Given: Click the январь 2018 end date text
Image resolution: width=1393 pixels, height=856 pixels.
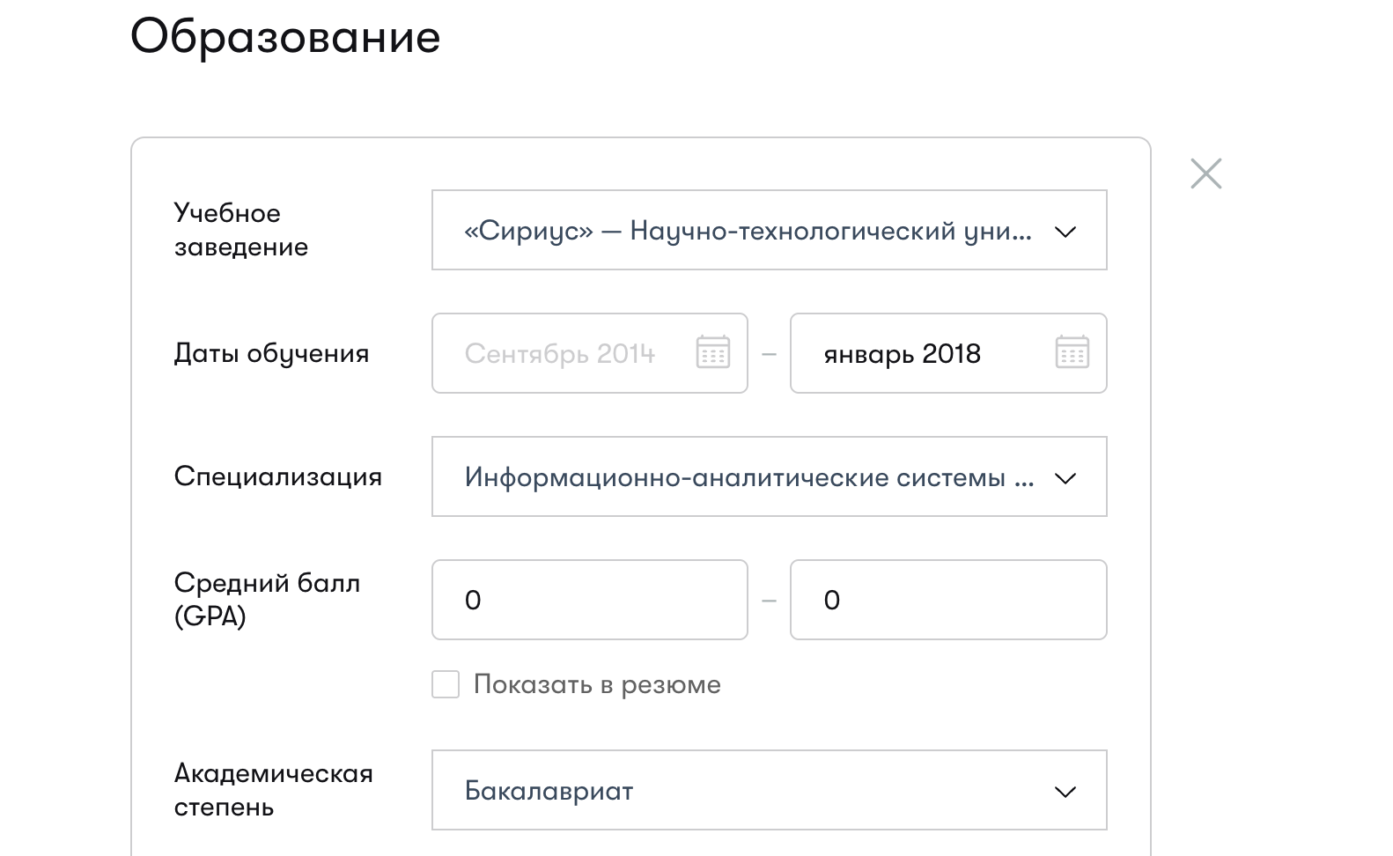Looking at the screenshot, I should coord(902,353).
